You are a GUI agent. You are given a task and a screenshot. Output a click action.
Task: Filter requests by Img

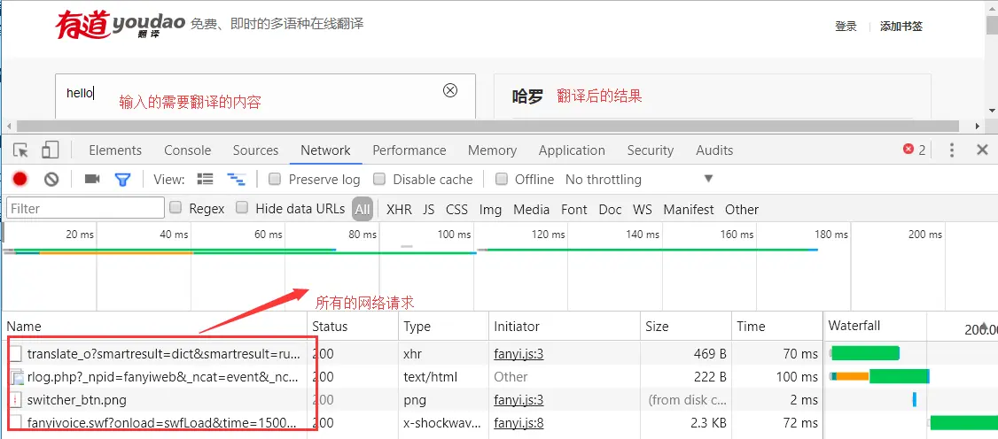(490, 210)
